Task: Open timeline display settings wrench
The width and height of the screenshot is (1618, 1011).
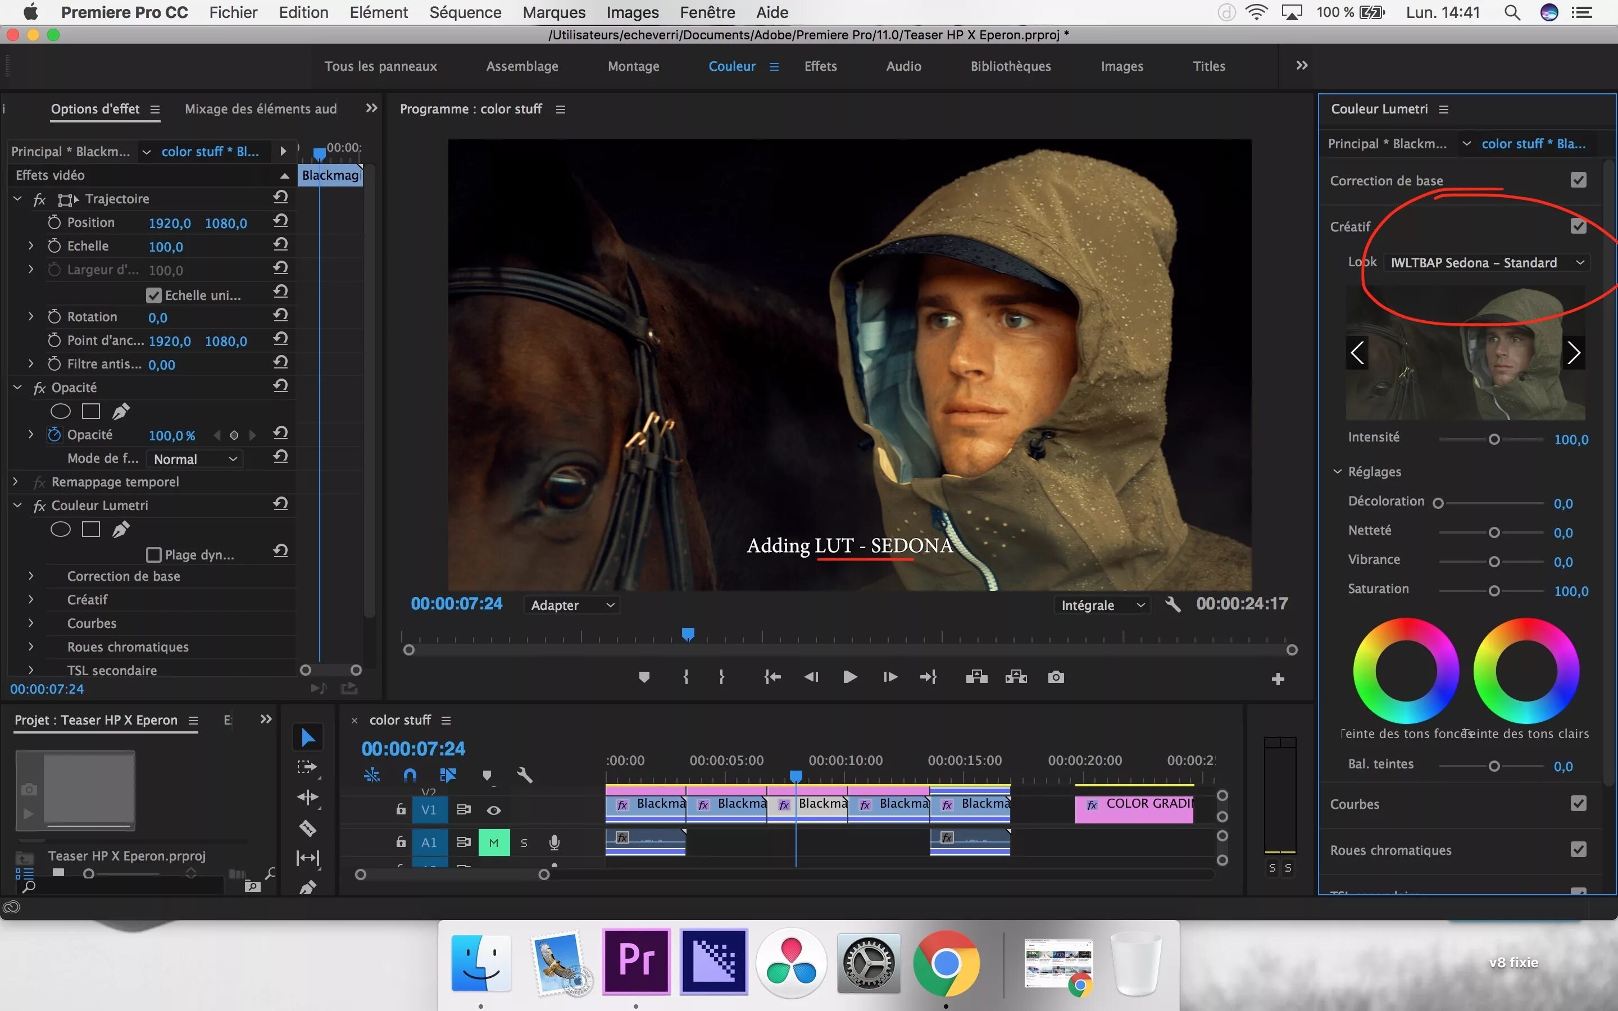Action: pyautogui.click(x=525, y=776)
